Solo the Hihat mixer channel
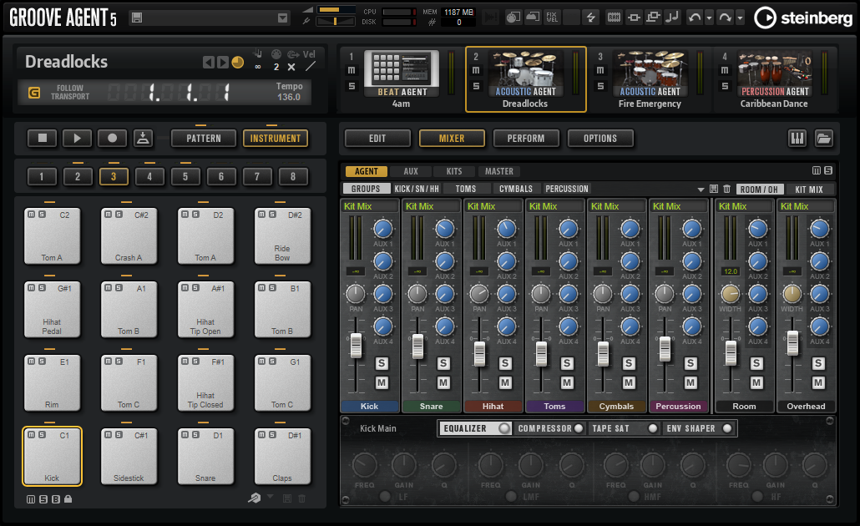The width and height of the screenshot is (860, 526). [505, 363]
